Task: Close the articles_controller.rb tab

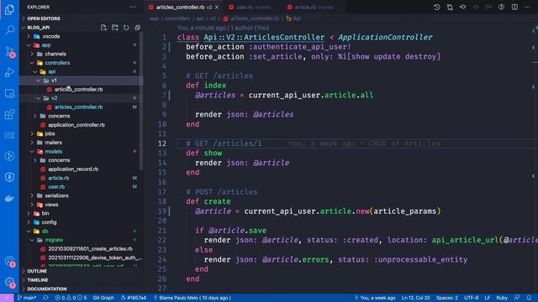Action: click(217, 8)
